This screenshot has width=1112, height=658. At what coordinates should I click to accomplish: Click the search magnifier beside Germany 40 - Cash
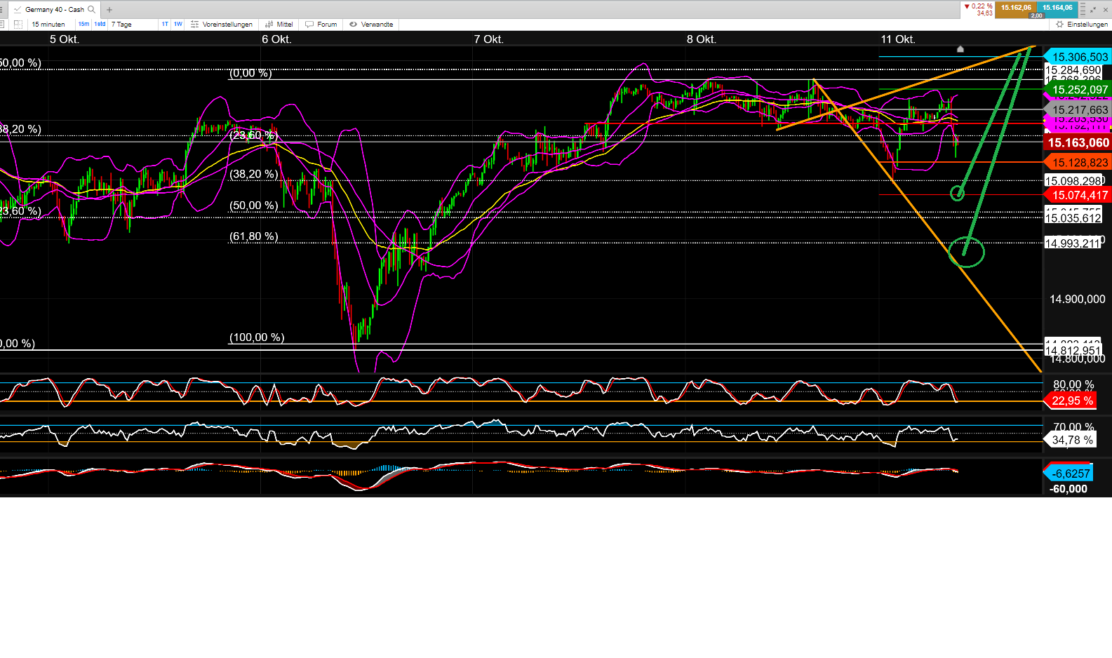[91, 10]
